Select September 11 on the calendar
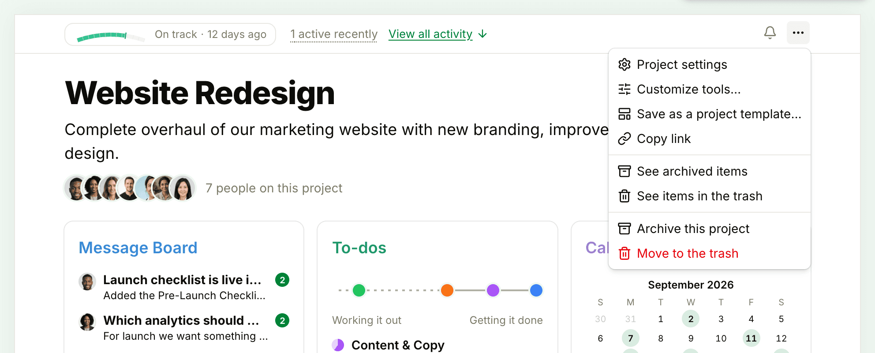 click(751, 338)
